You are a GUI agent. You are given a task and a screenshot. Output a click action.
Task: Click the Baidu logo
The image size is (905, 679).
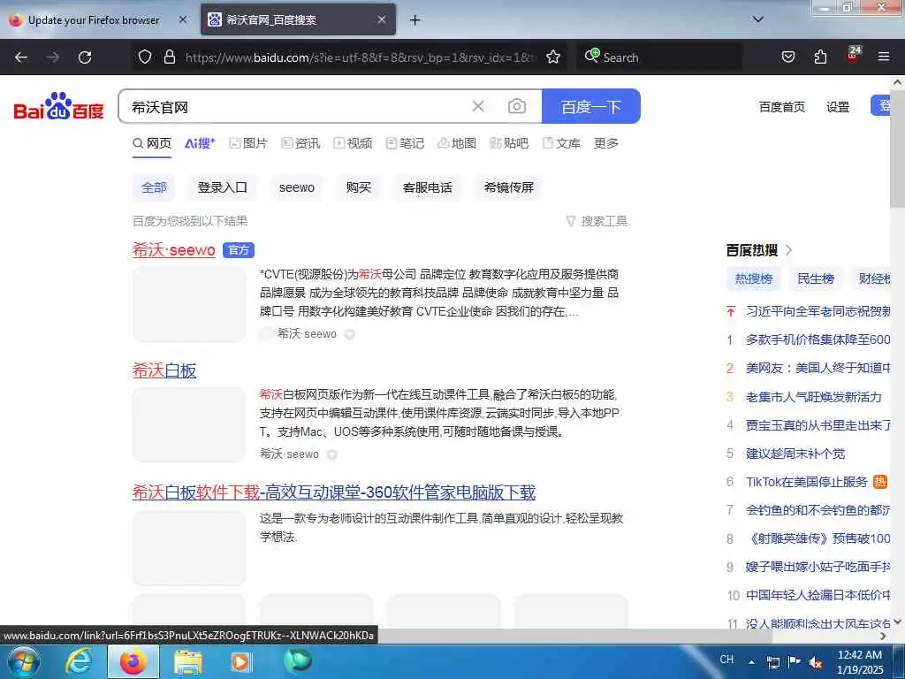coord(59,106)
